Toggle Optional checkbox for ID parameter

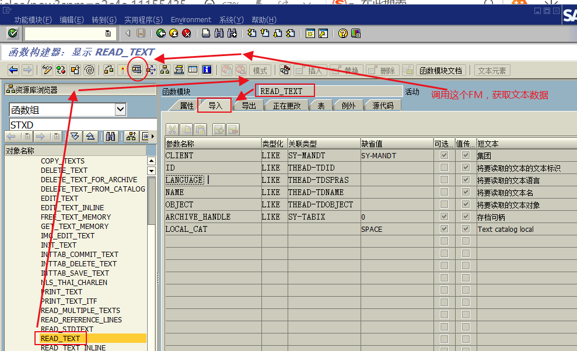coord(444,168)
